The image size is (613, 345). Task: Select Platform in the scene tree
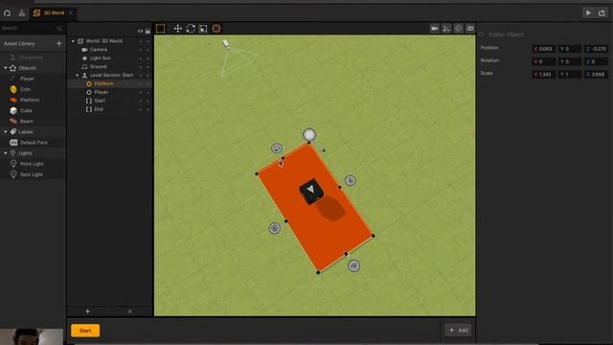pyautogui.click(x=103, y=83)
